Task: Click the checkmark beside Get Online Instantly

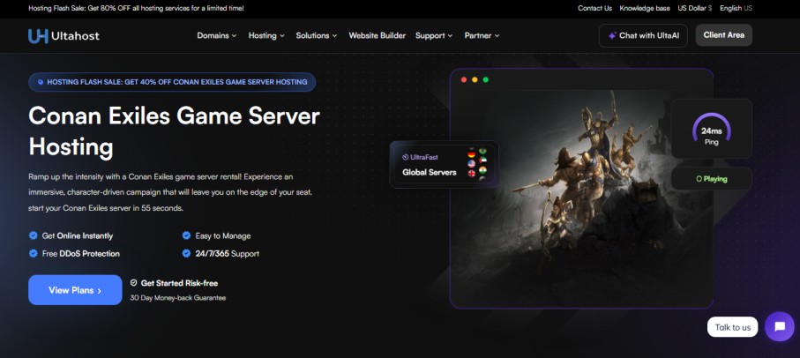Action: [33, 235]
